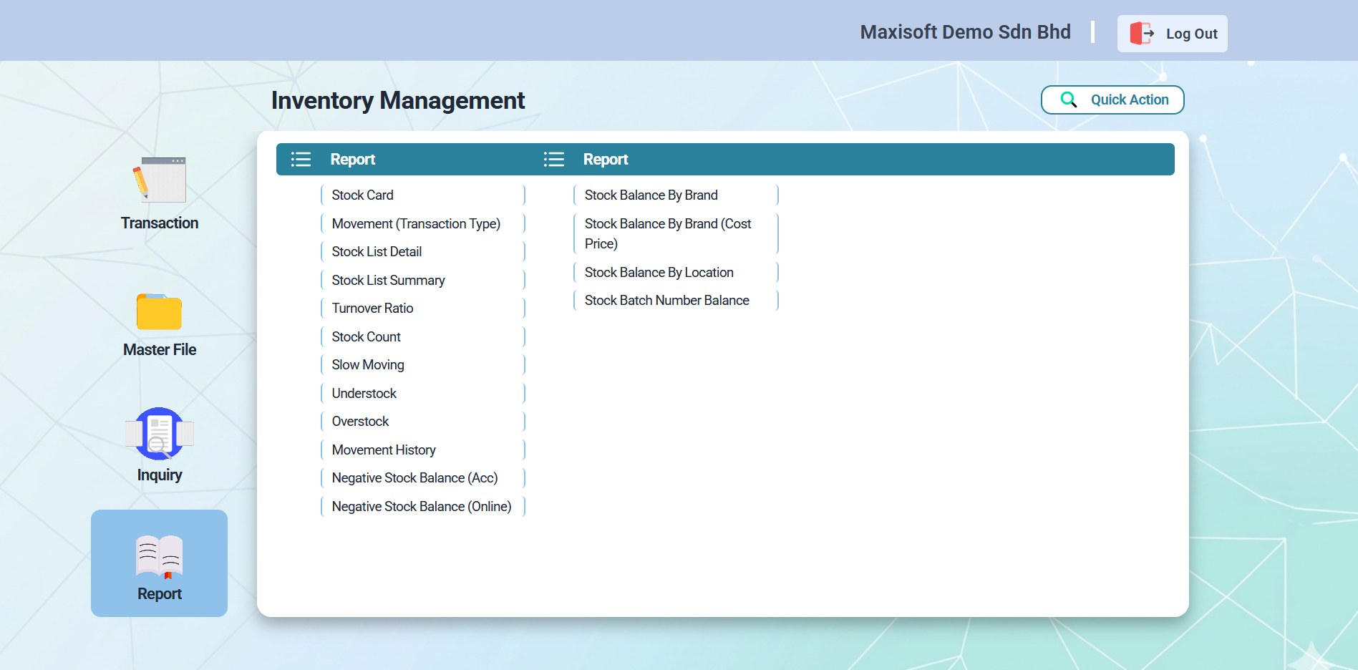
Task: Click the Report menu label in sidebar
Action: (x=160, y=593)
